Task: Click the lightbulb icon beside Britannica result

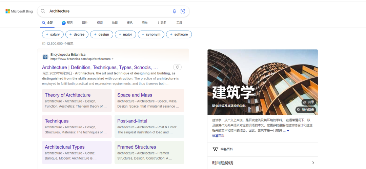Action: (177, 67)
